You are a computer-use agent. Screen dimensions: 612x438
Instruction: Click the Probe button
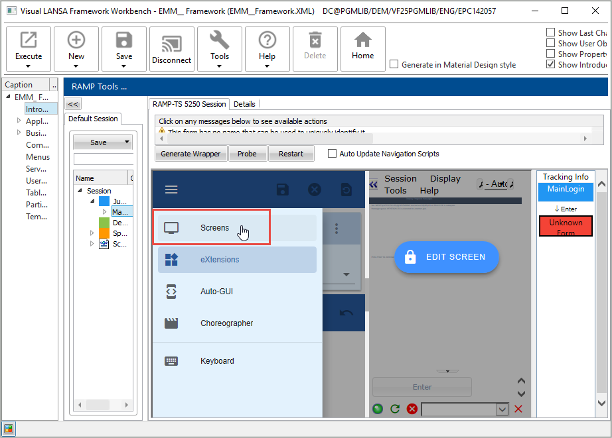pyautogui.click(x=247, y=154)
